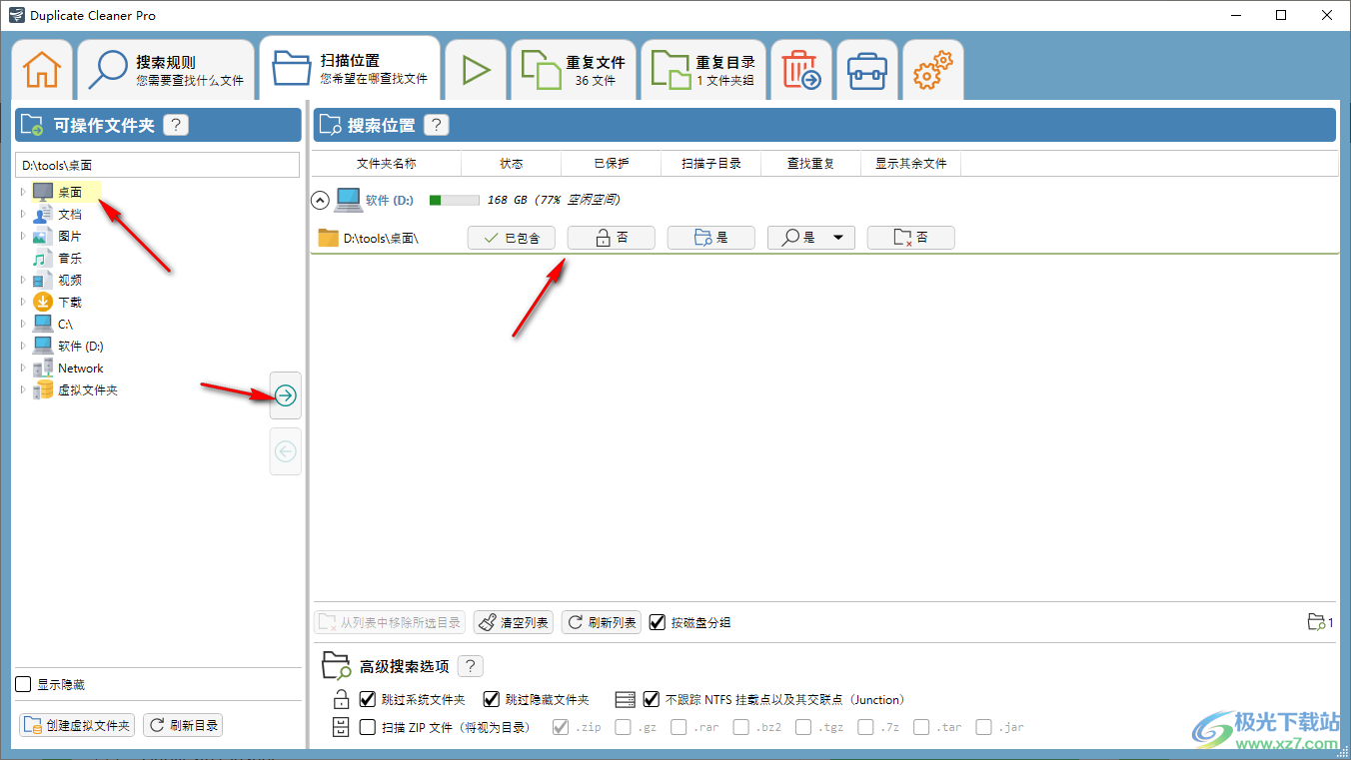This screenshot has height=760, width=1351.
Task: Select the 图片 folder icon
Action: coord(43,236)
